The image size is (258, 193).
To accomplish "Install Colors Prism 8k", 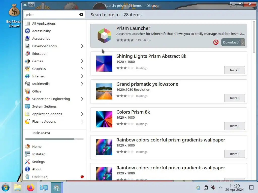I will click(x=235, y=126).
